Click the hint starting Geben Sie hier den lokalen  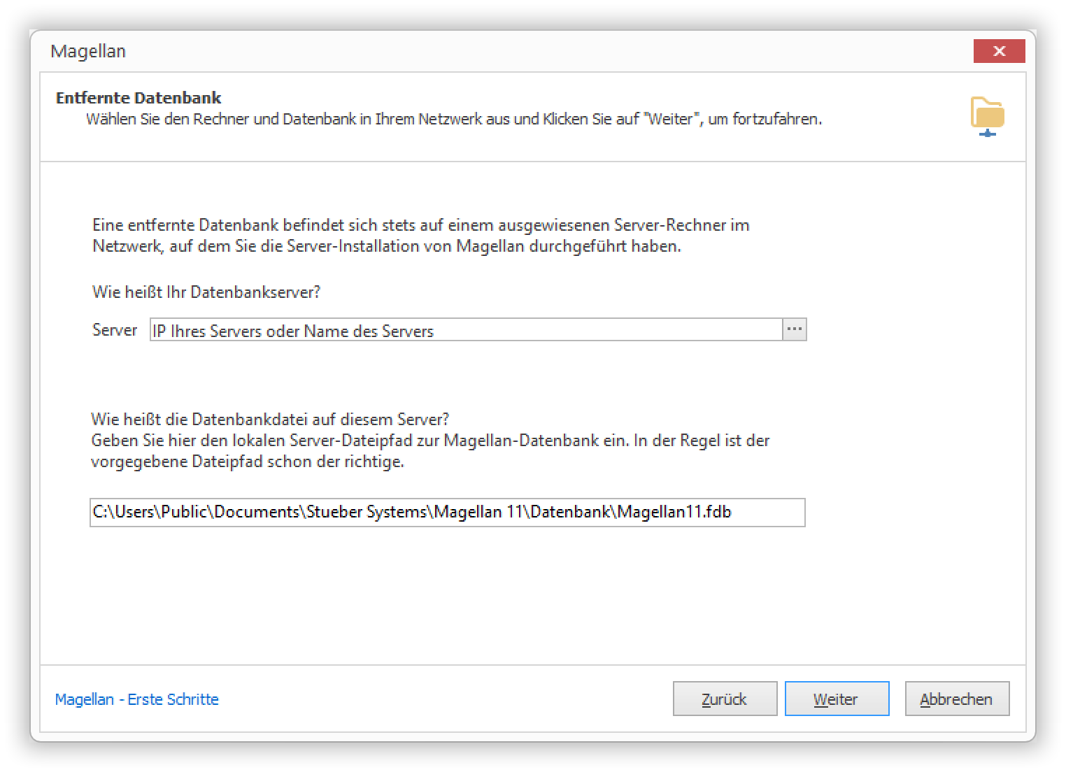[x=430, y=441]
